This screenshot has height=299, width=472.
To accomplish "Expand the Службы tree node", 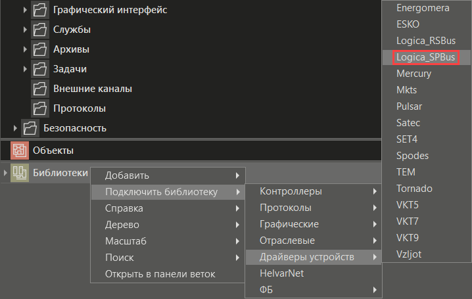I will [25, 30].
